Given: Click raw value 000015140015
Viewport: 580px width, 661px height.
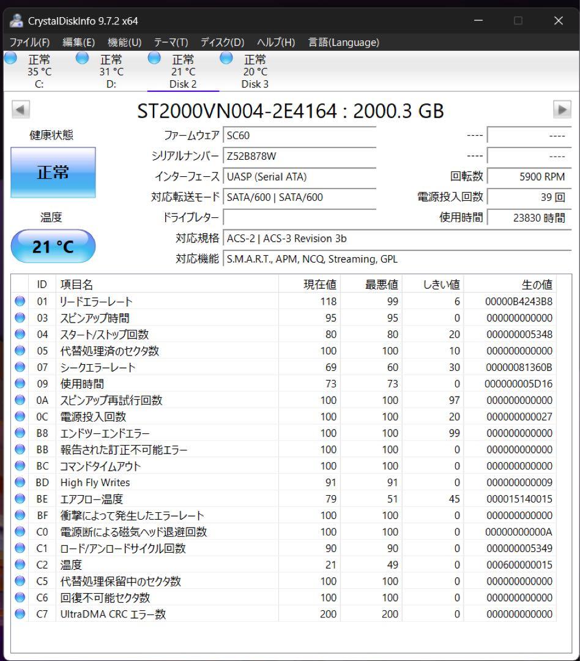Looking at the screenshot, I should (519, 499).
